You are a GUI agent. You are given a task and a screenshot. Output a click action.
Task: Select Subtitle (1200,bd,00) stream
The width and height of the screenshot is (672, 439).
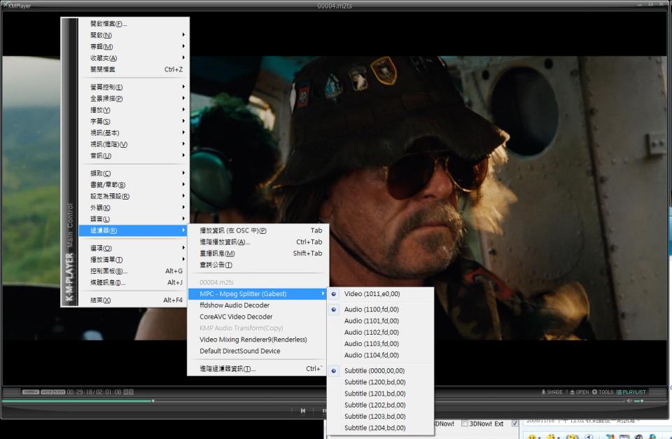pyautogui.click(x=374, y=382)
